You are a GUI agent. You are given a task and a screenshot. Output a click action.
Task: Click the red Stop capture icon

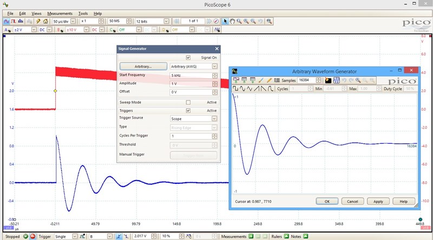tap(32, 236)
